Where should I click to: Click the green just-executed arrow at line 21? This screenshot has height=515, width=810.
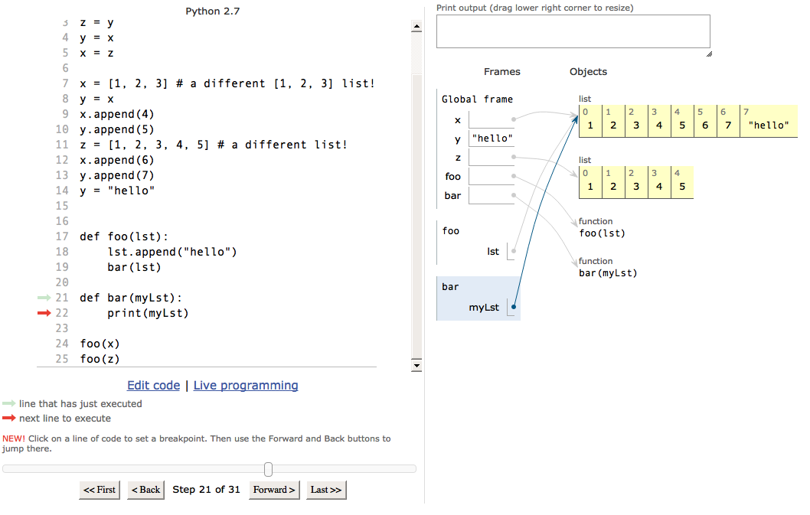click(x=44, y=298)
